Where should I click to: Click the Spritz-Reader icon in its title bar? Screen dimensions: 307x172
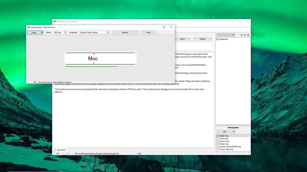28,27
